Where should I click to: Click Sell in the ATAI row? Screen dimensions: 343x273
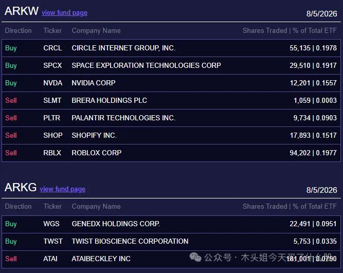[x=11, y=259]
